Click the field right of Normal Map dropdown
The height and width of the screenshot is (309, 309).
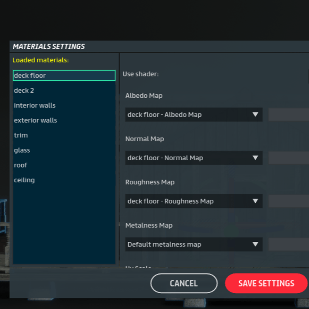tap(289, 158)
